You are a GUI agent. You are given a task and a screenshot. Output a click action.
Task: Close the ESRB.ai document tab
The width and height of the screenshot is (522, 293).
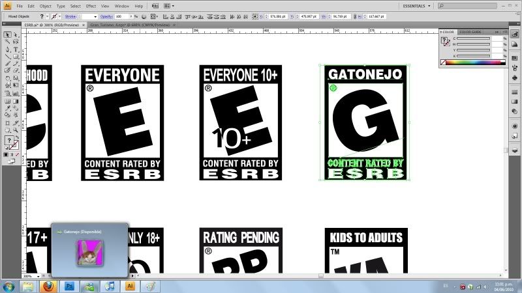tap(84, 25)
